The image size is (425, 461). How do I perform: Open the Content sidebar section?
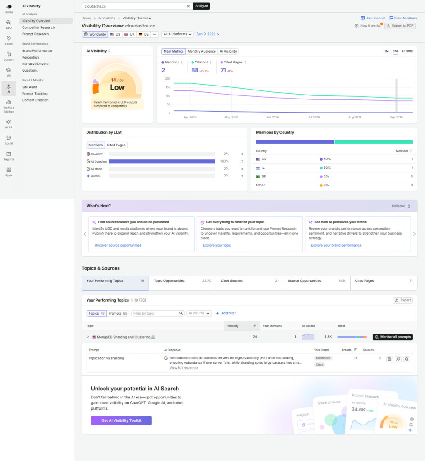(x=9, y=56)
